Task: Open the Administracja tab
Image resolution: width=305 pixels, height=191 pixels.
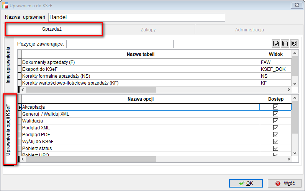Action: pos(249,30)
